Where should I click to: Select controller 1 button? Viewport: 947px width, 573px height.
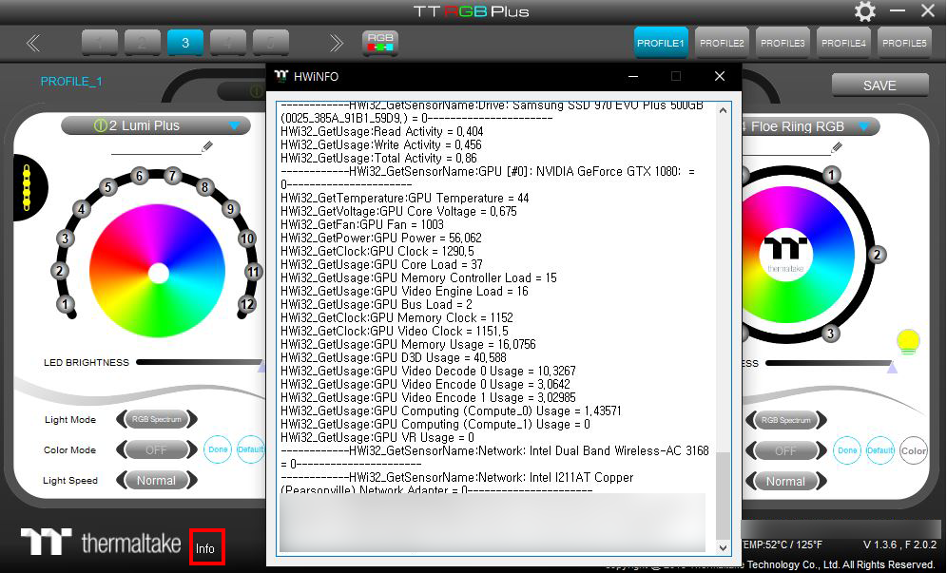pos(100,43)
